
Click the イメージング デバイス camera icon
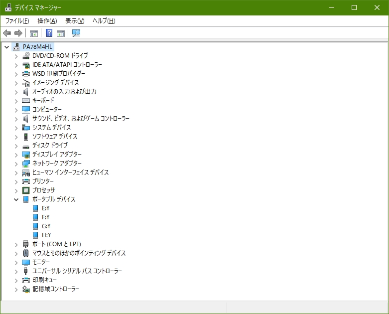(26, 83)
